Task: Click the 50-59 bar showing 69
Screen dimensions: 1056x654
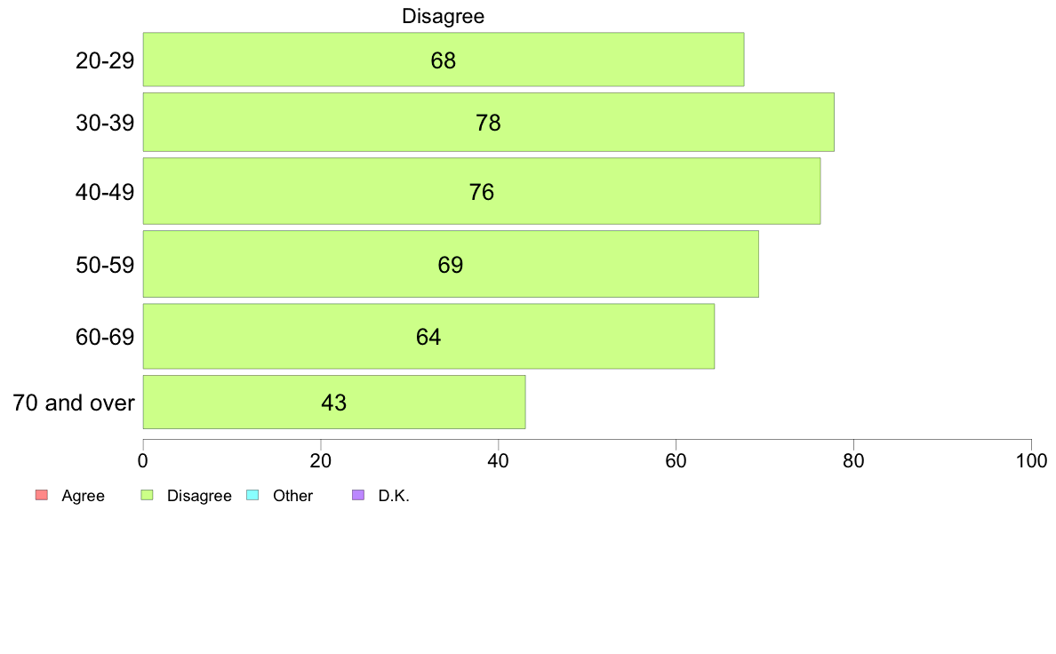Action: click(451, 264)
